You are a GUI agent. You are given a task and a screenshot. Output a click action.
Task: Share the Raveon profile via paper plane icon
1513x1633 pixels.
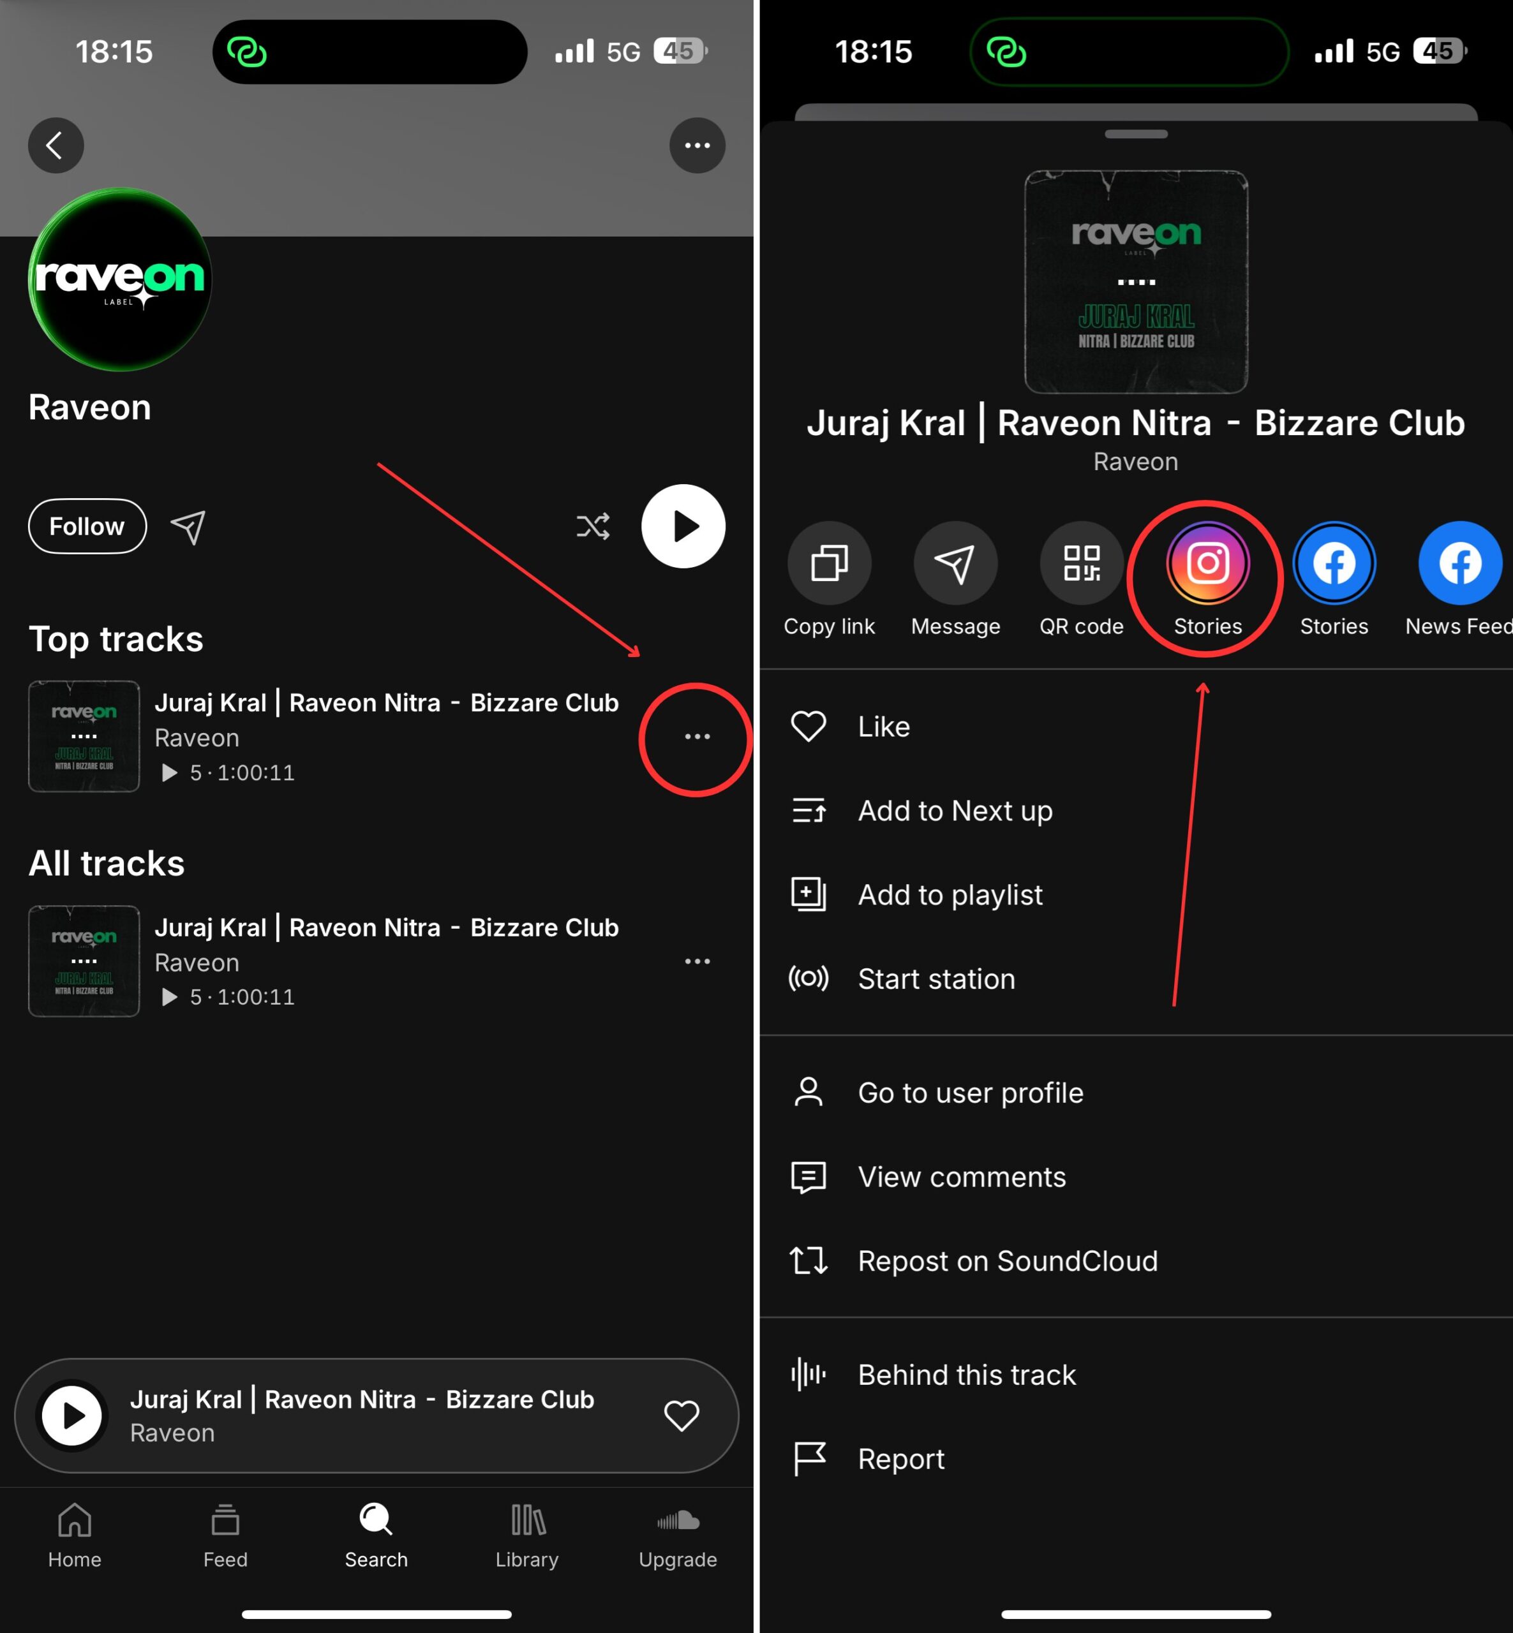point(188,527)
